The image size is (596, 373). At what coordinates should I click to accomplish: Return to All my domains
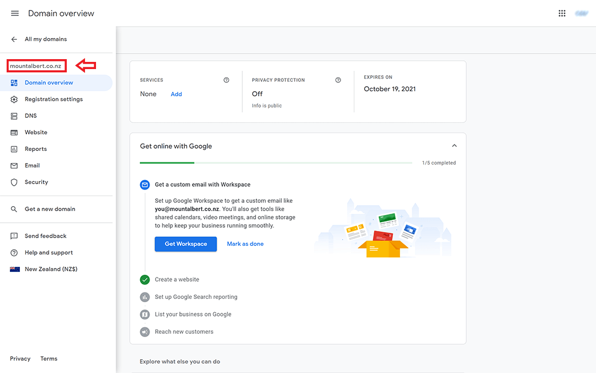tap(46, 39)
